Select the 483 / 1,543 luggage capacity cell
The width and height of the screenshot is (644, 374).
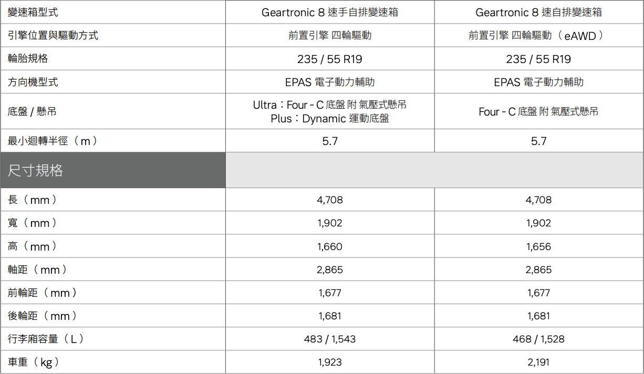click(330, 339)
